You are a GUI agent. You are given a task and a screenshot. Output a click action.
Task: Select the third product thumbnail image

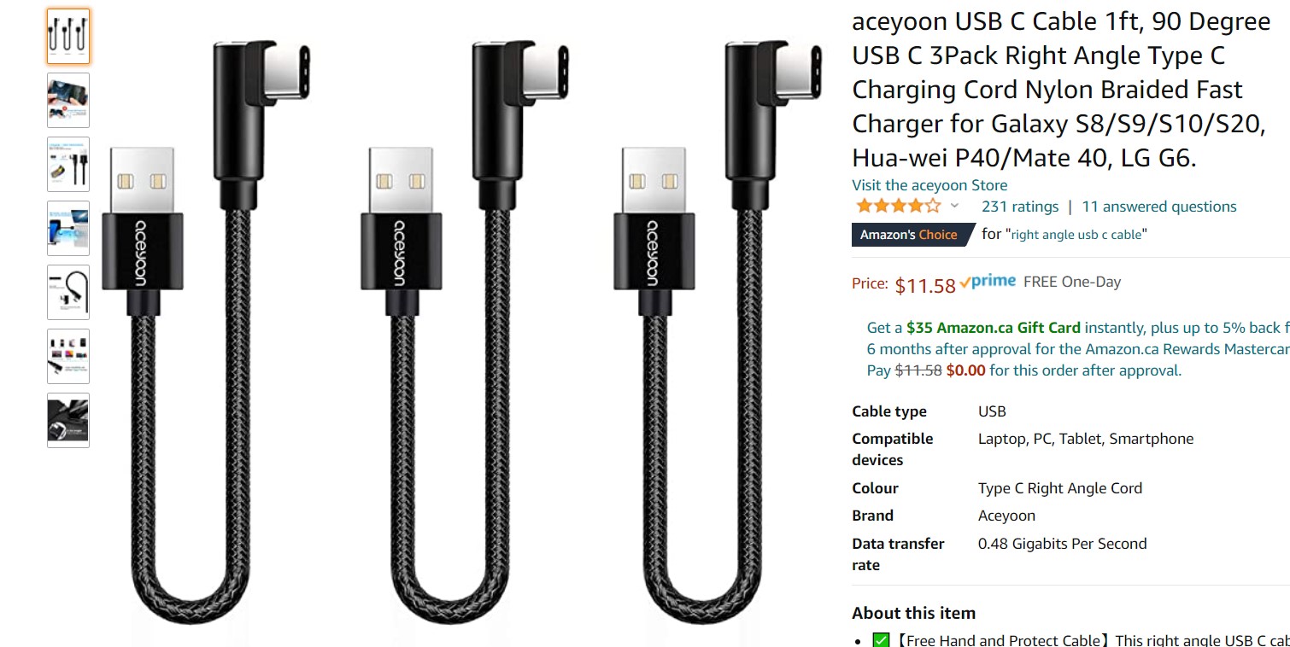pos(68,164)
